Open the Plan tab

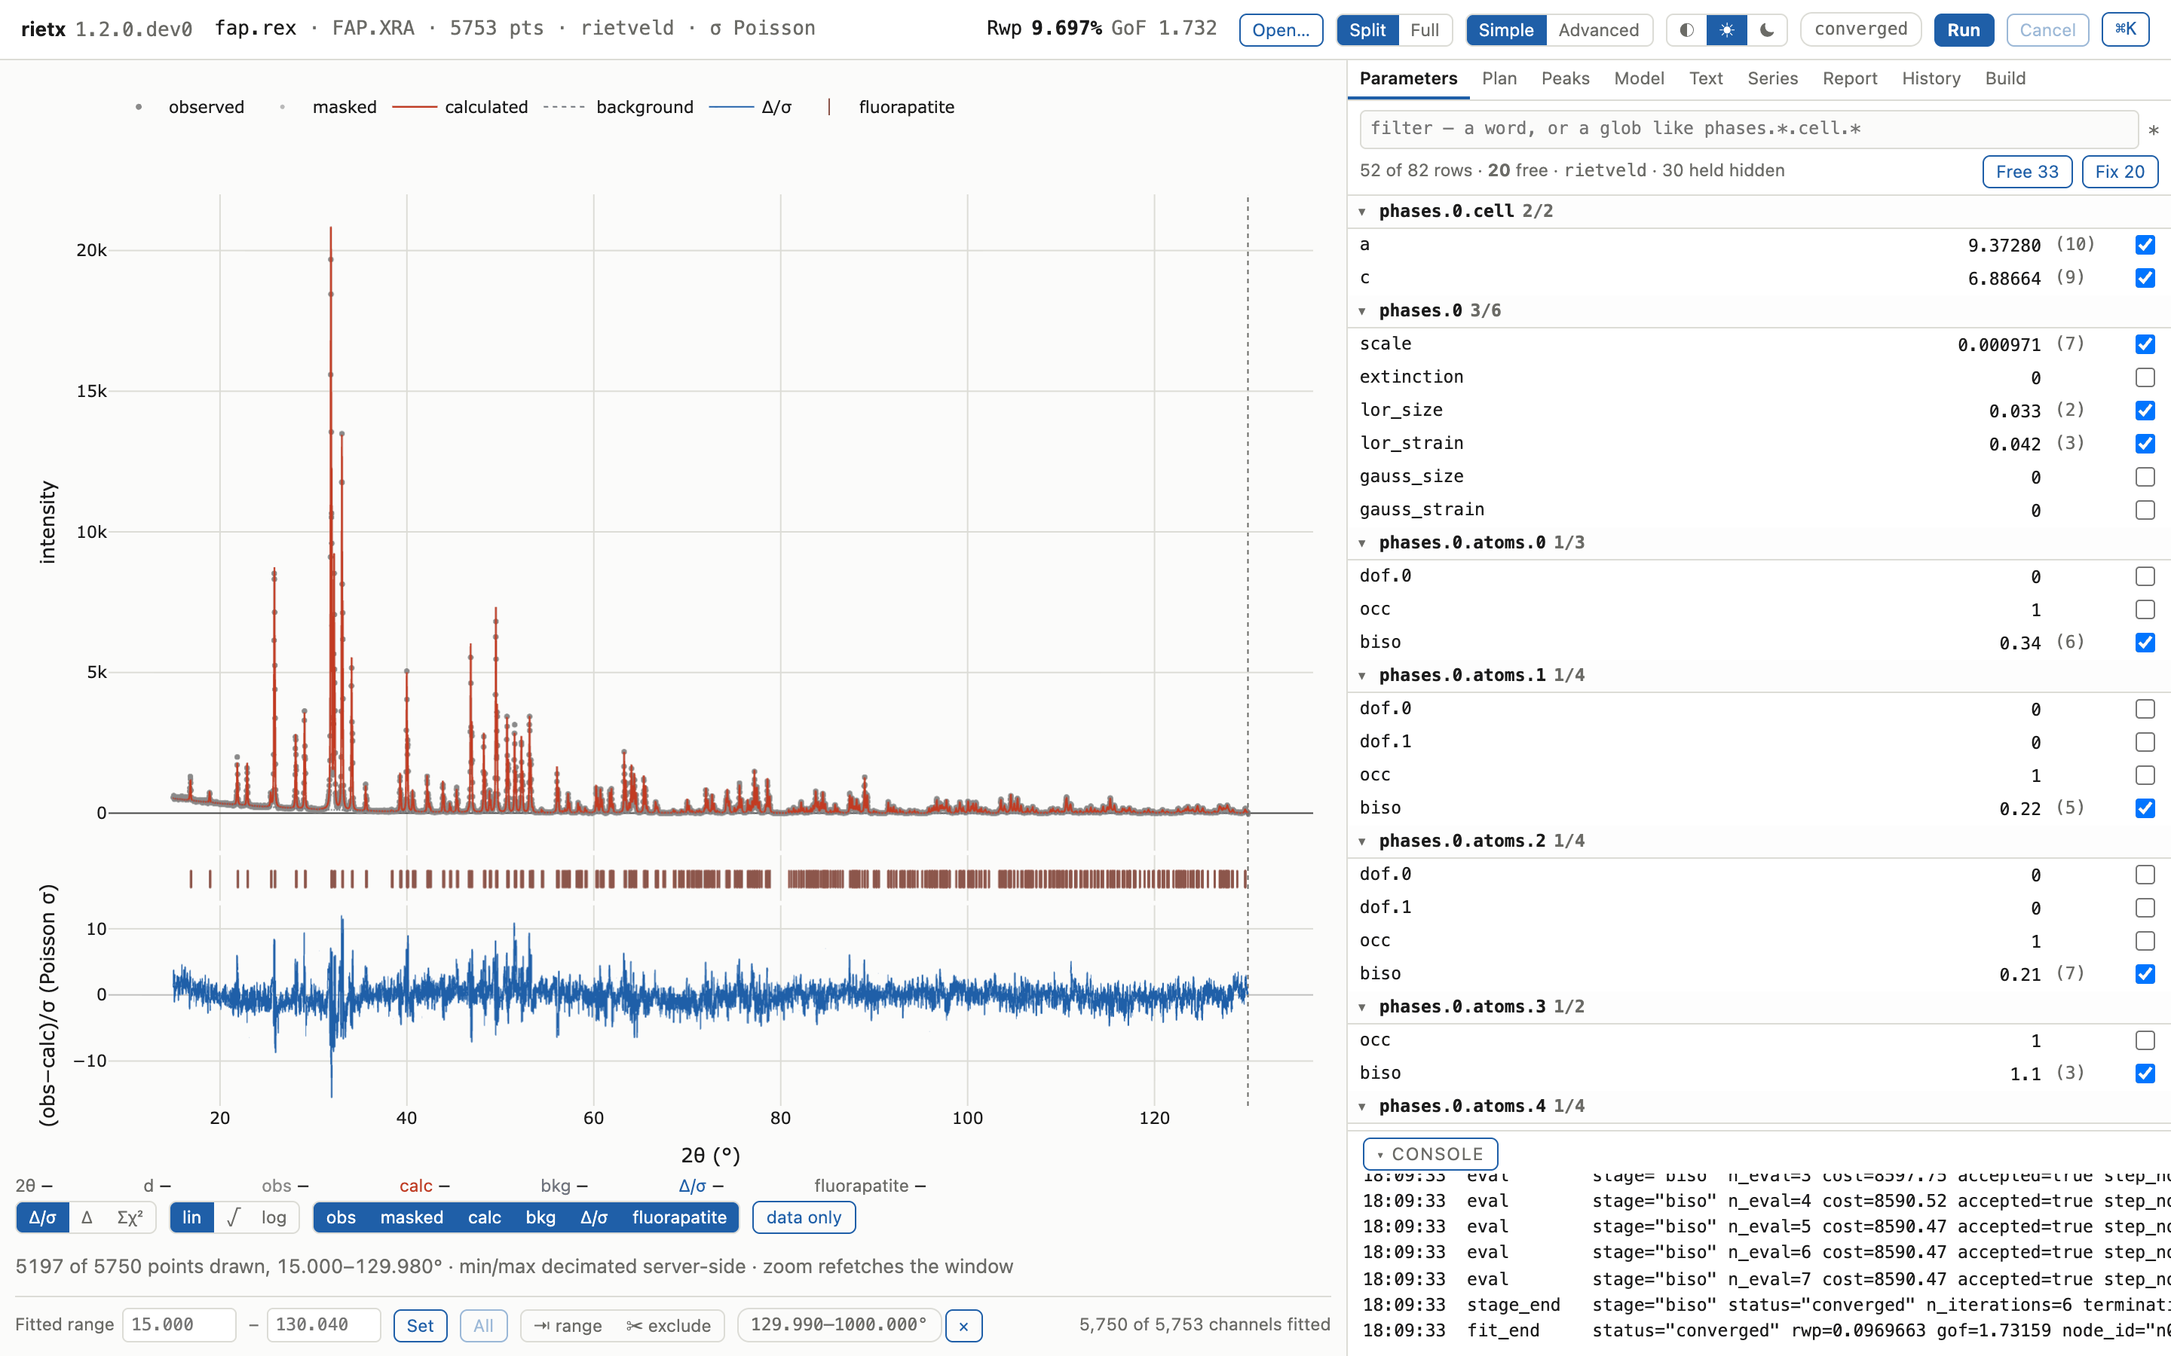click(1499, 79)
